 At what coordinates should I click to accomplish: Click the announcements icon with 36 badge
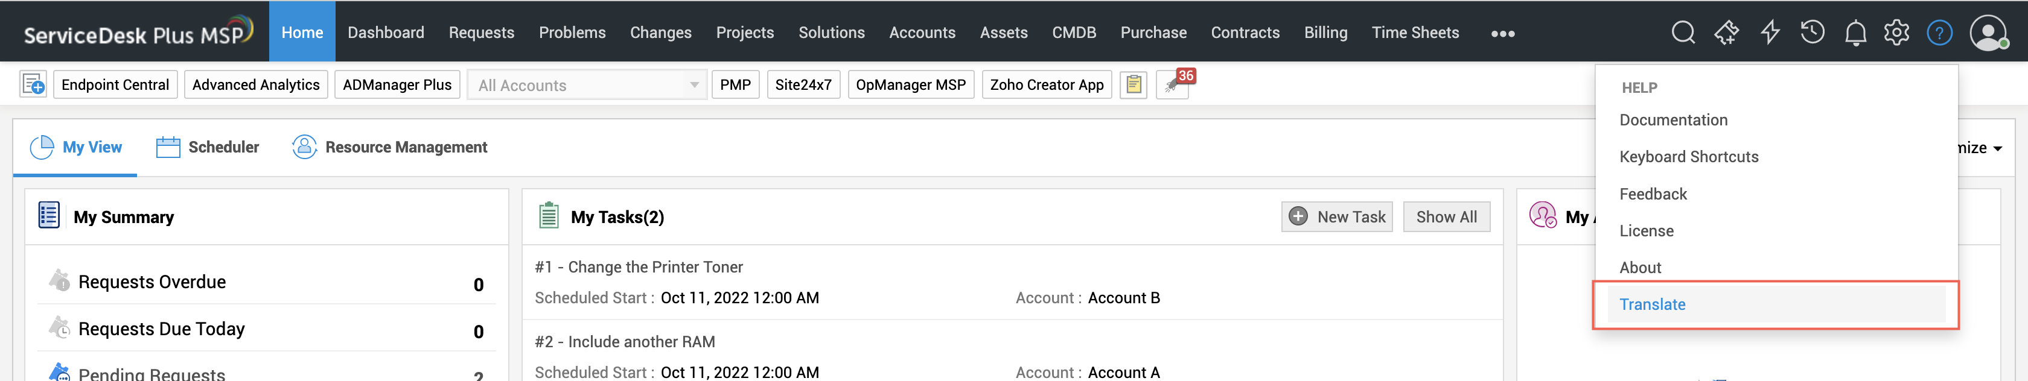pyautogui.click(x=1172, y=85)
